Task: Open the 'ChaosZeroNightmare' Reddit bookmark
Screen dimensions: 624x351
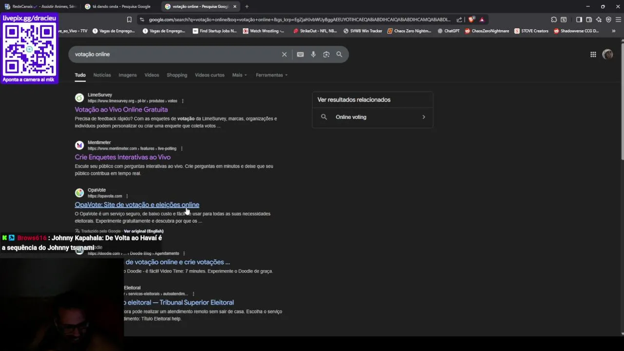Action: coord(487,31)
